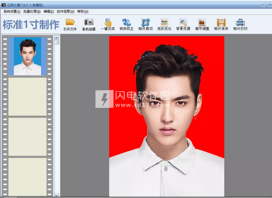Open the 软件信息(H) menu
Viewport: 272px width, 198px height.
click(66, 11)
